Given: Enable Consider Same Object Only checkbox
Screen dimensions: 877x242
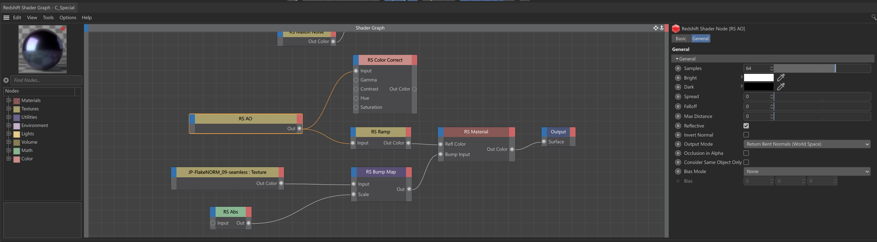Looking at the screenshot, I should click(746, 162).
